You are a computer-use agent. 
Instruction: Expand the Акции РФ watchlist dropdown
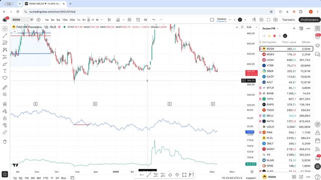(x=270, y=28)
